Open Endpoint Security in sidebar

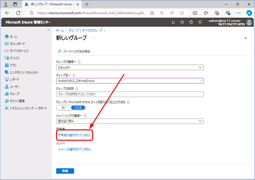click(21, 72)
